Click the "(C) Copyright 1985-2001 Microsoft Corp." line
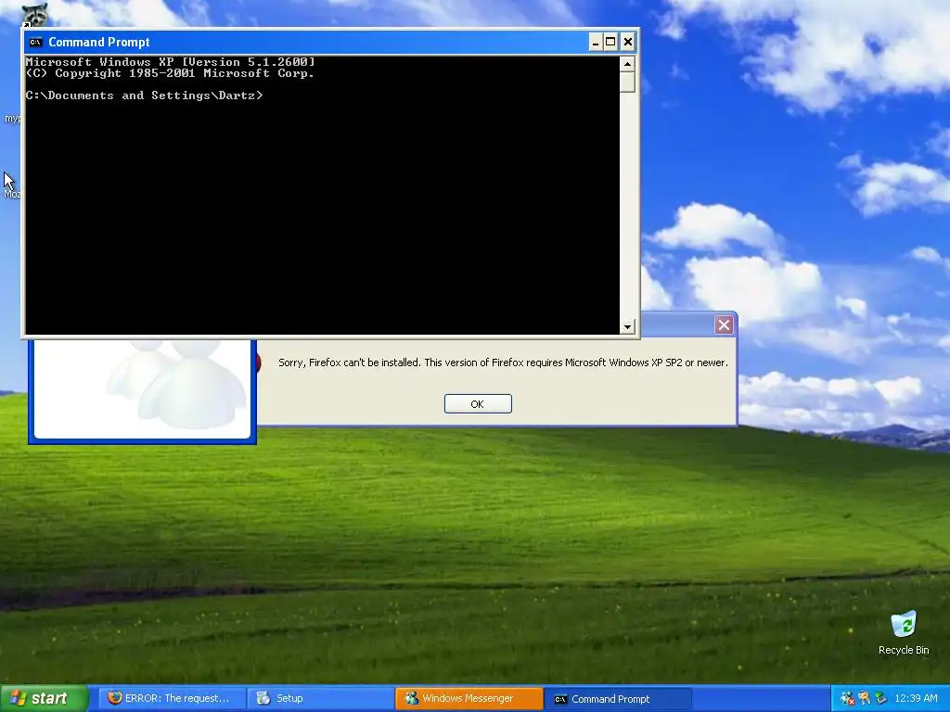This screenshot has width=950, height=712. pos(171,73)
